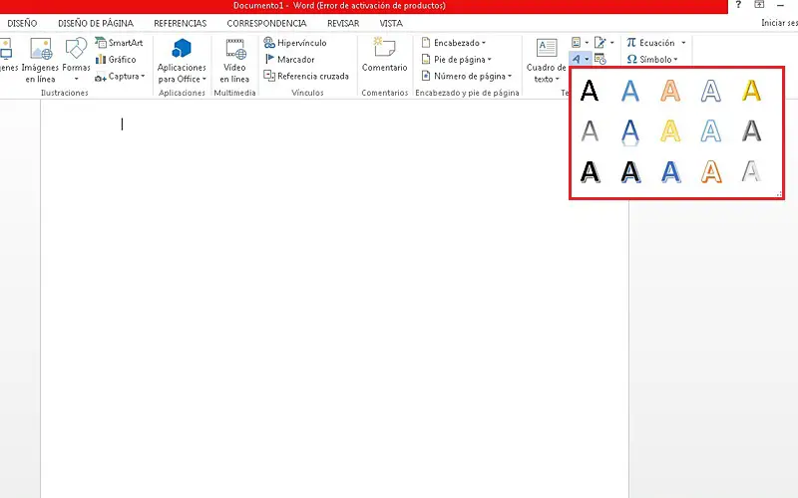Open the Símbolo symbol menu
This screenshot has width=798, height=498.
pyautogui.click(x=652, y=60)
